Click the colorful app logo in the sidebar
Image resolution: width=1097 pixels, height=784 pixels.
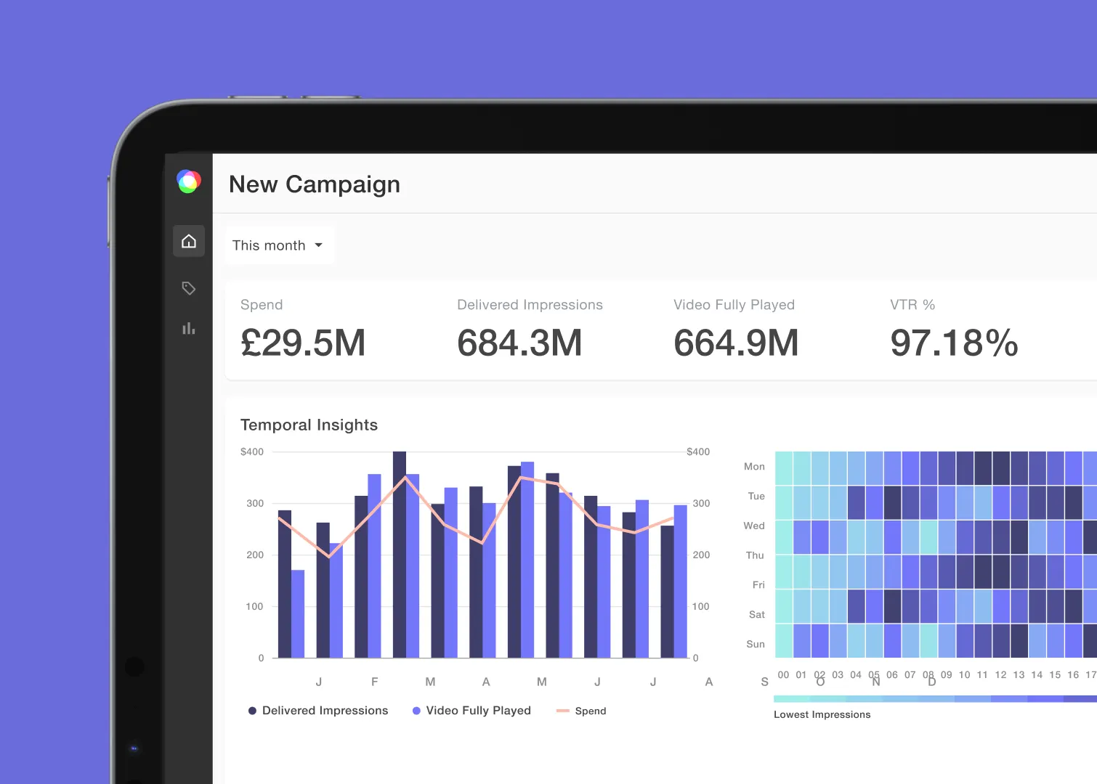(188, 181)
